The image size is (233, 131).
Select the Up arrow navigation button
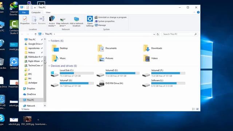pos(35,34)
